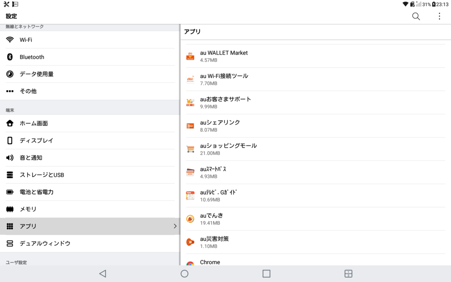Image resolution: width=451 pixels, height=282 pixels.
Task: Open au WALLET Market app details
Action: (315, 56)
